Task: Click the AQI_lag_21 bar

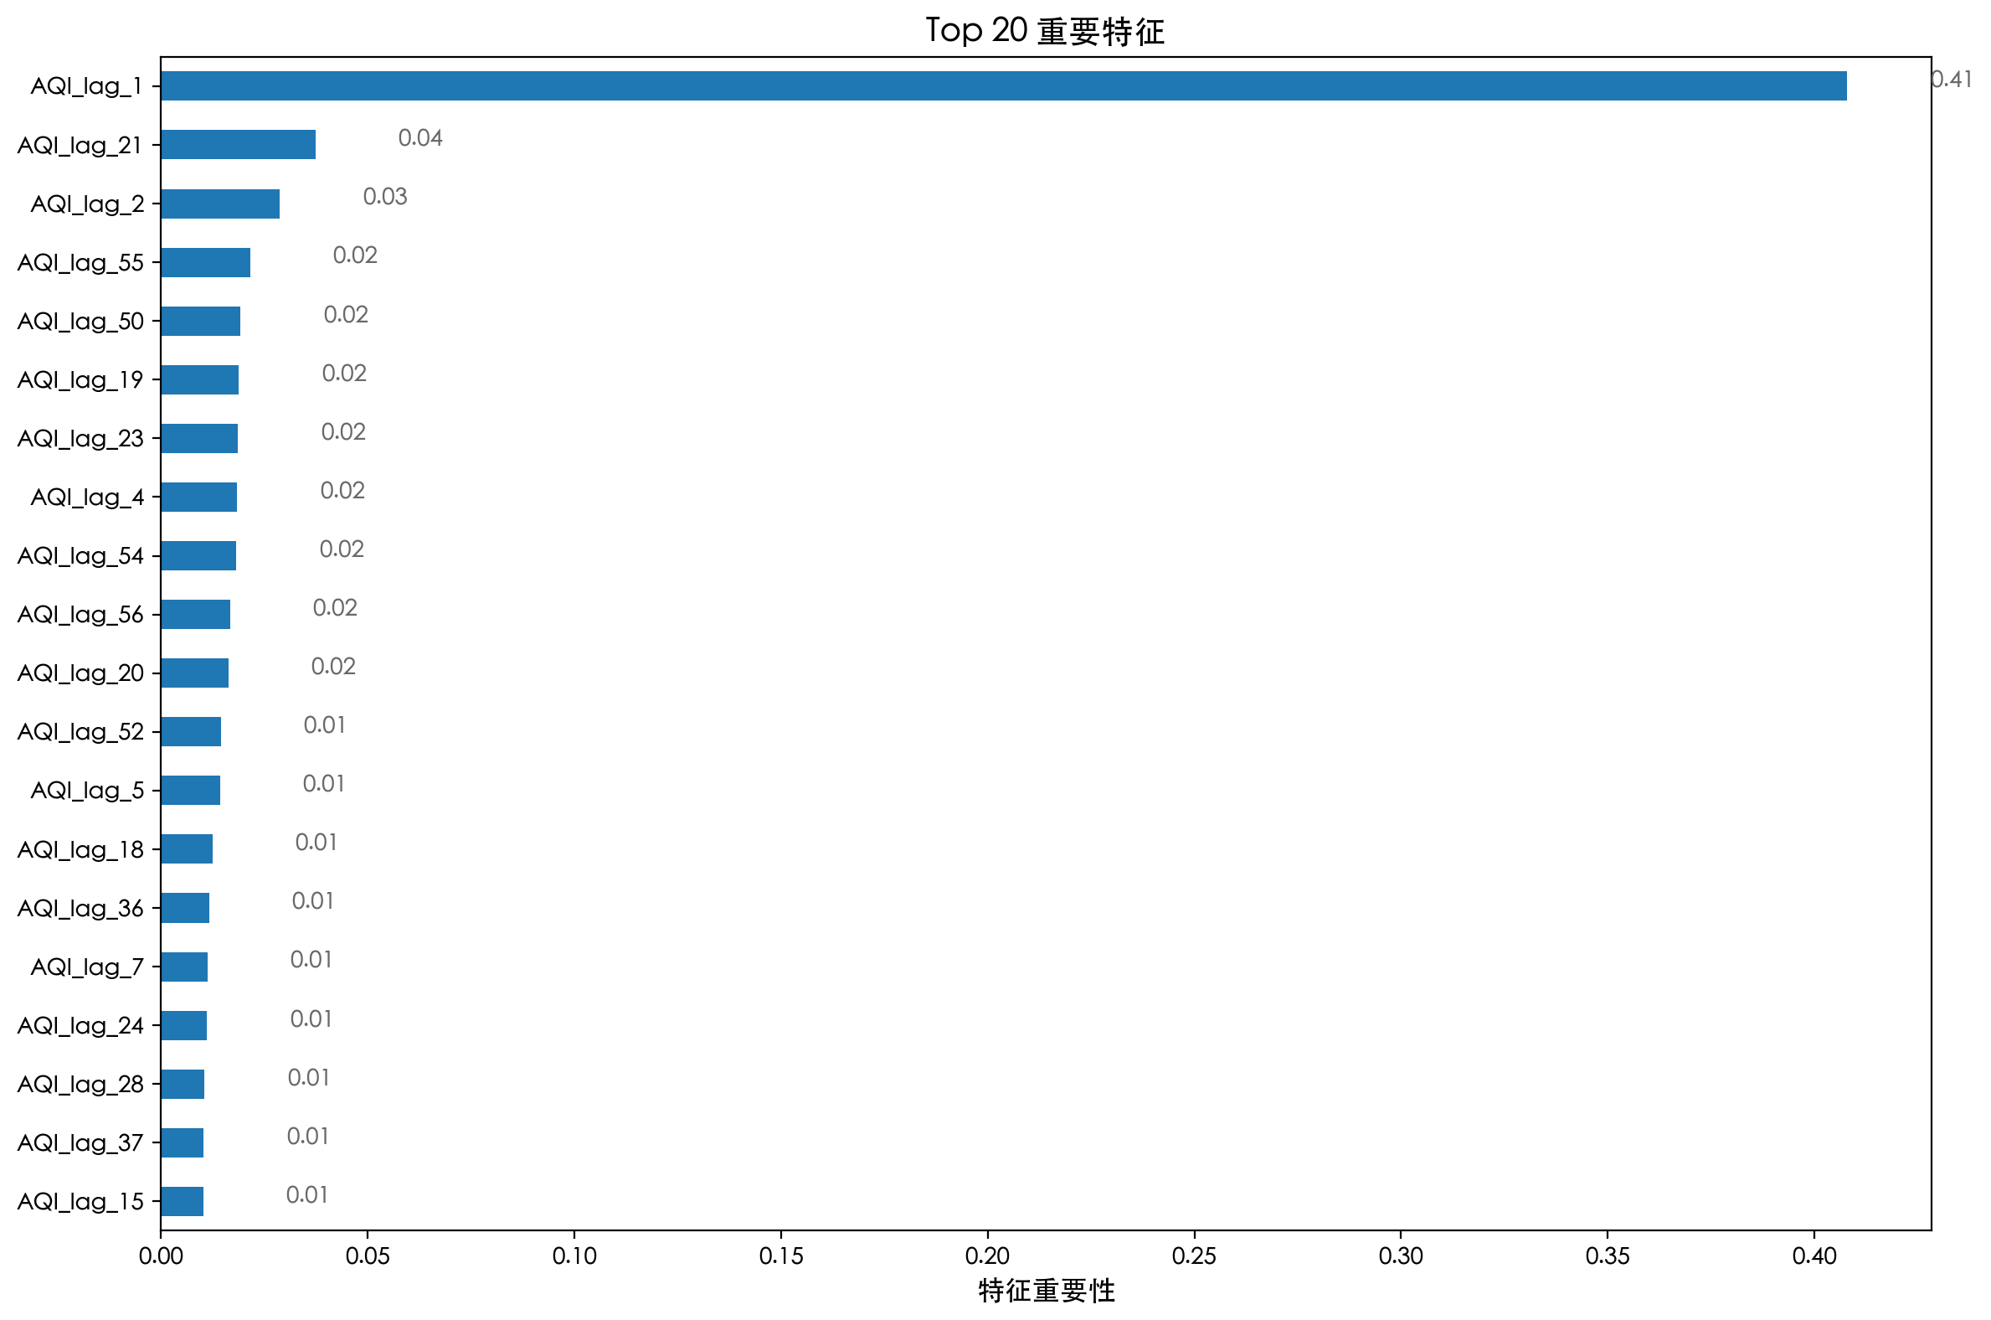Action: point(238,145)
